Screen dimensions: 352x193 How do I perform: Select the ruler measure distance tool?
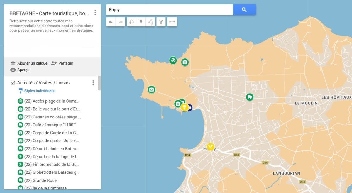(x=172, y=22)
